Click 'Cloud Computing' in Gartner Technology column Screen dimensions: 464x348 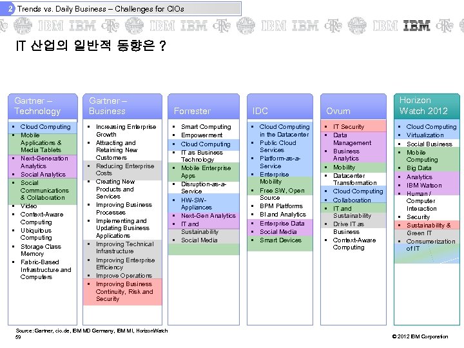tap(45, 127)
